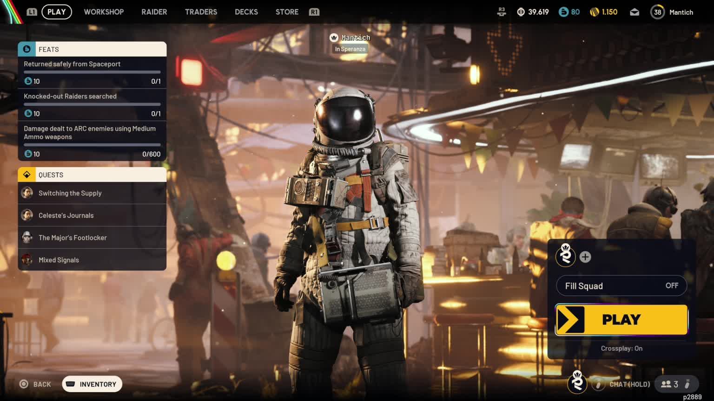The width and height of the screenshot is (714, 401).
Task: Click the Returned safely from Spaceport progress bar
Action: [92, 72]
